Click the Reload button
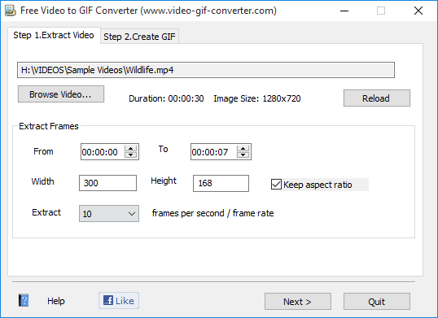 click(377, 98)
